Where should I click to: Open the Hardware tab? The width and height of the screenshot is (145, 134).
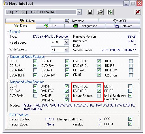(74, 21)
